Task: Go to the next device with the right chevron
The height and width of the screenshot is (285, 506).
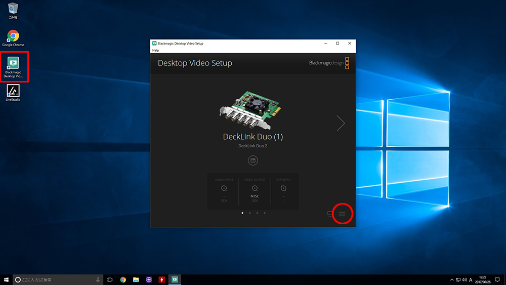Action: pos(341,123)
